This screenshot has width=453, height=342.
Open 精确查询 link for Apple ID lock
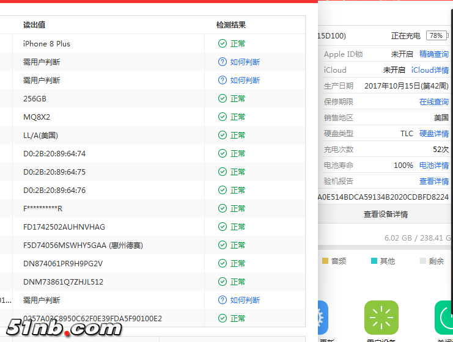pos(433,54)
